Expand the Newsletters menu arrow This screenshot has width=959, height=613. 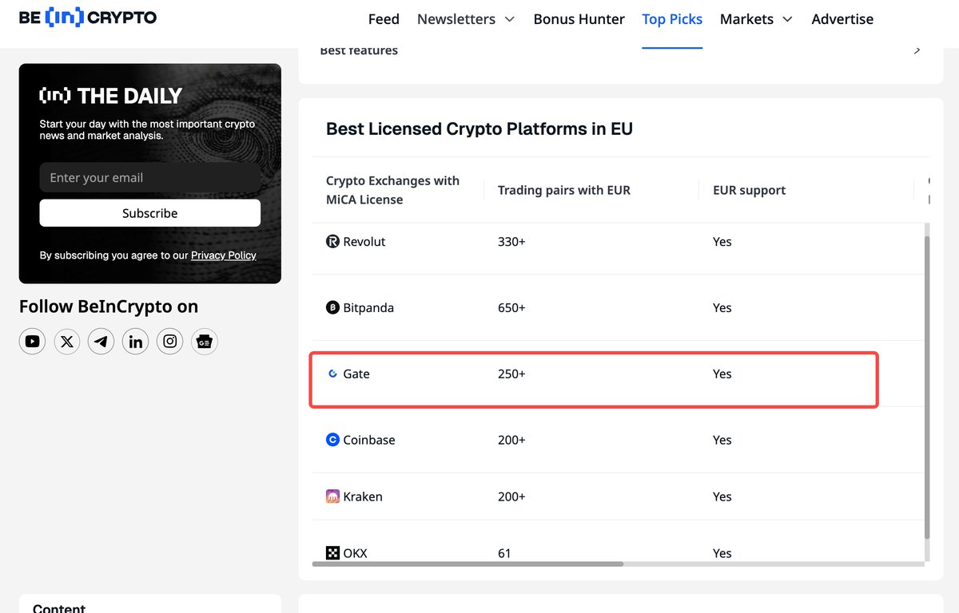(510, 19)
